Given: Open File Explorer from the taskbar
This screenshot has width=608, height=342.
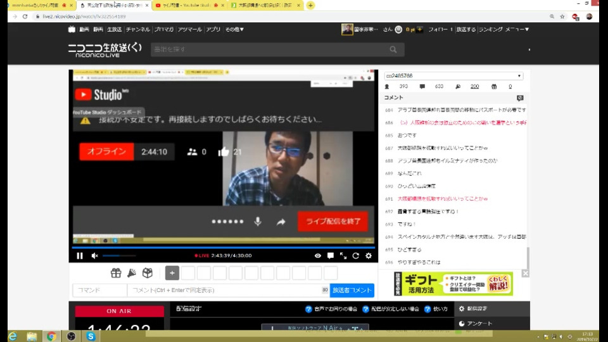Looking at the screenshot, I should coord(32,336).
